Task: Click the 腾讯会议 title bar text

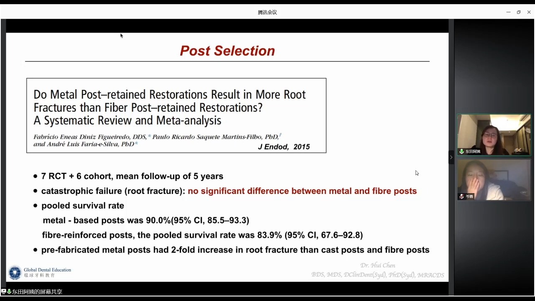Action: (x=267, y=12)
